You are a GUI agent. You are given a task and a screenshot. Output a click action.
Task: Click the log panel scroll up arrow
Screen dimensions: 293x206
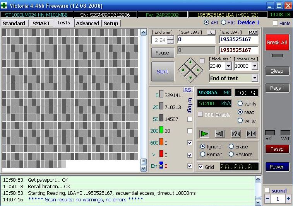[x=258, y=179]
